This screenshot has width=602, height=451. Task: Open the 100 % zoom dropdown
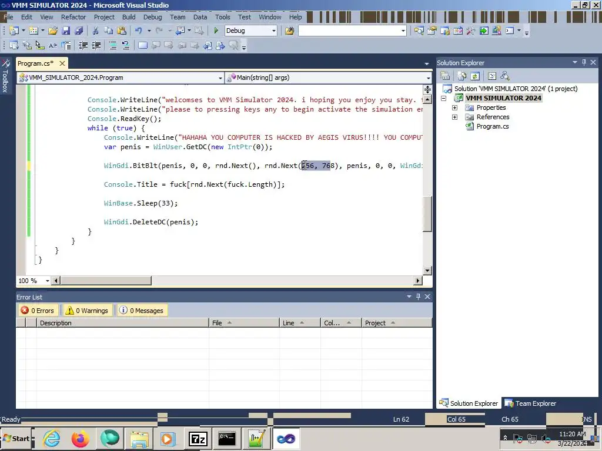pos(48,281)
